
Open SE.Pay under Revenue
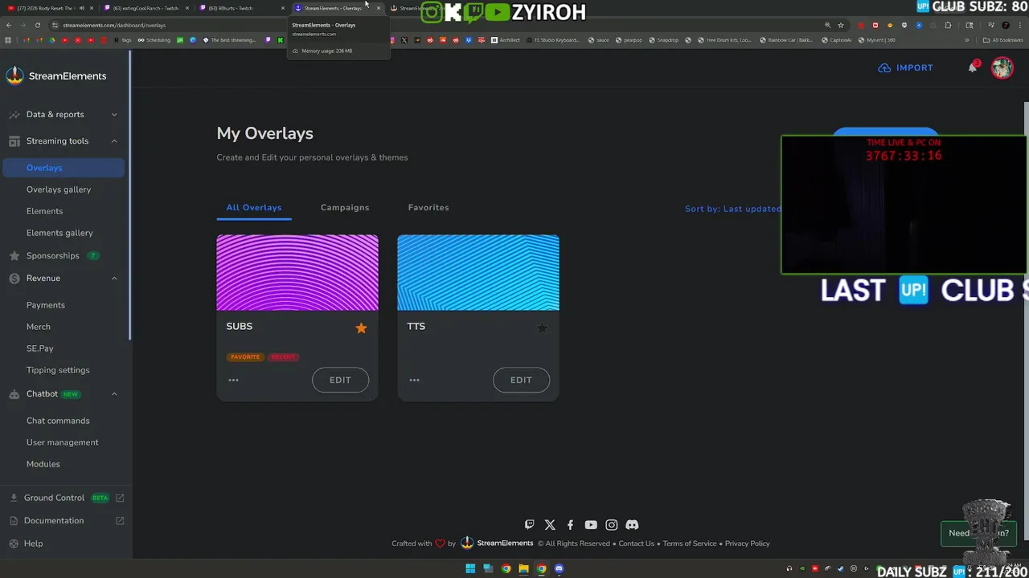click(40, 348)
